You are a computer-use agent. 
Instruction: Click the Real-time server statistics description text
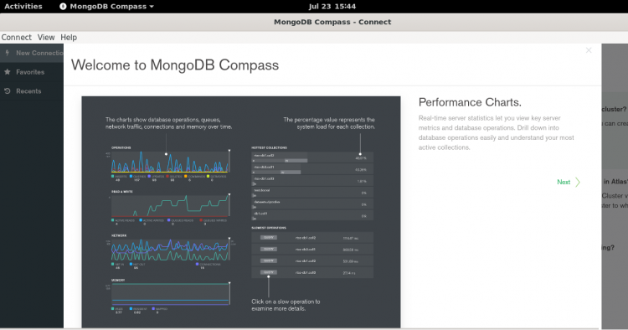[x=497, y=132]
